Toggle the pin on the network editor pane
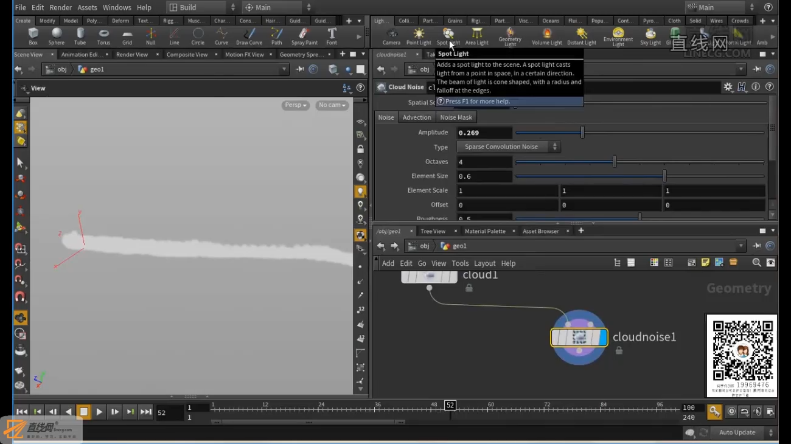791x444 pixels. (757, 246)
